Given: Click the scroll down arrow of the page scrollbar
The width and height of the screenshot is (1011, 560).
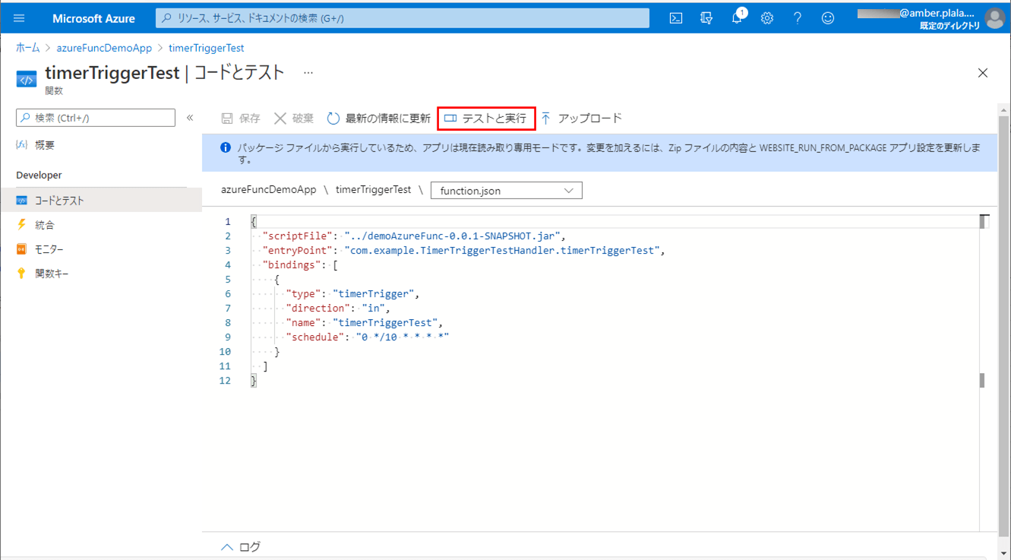Looking at the screenshot, I should coord(1004,554).
